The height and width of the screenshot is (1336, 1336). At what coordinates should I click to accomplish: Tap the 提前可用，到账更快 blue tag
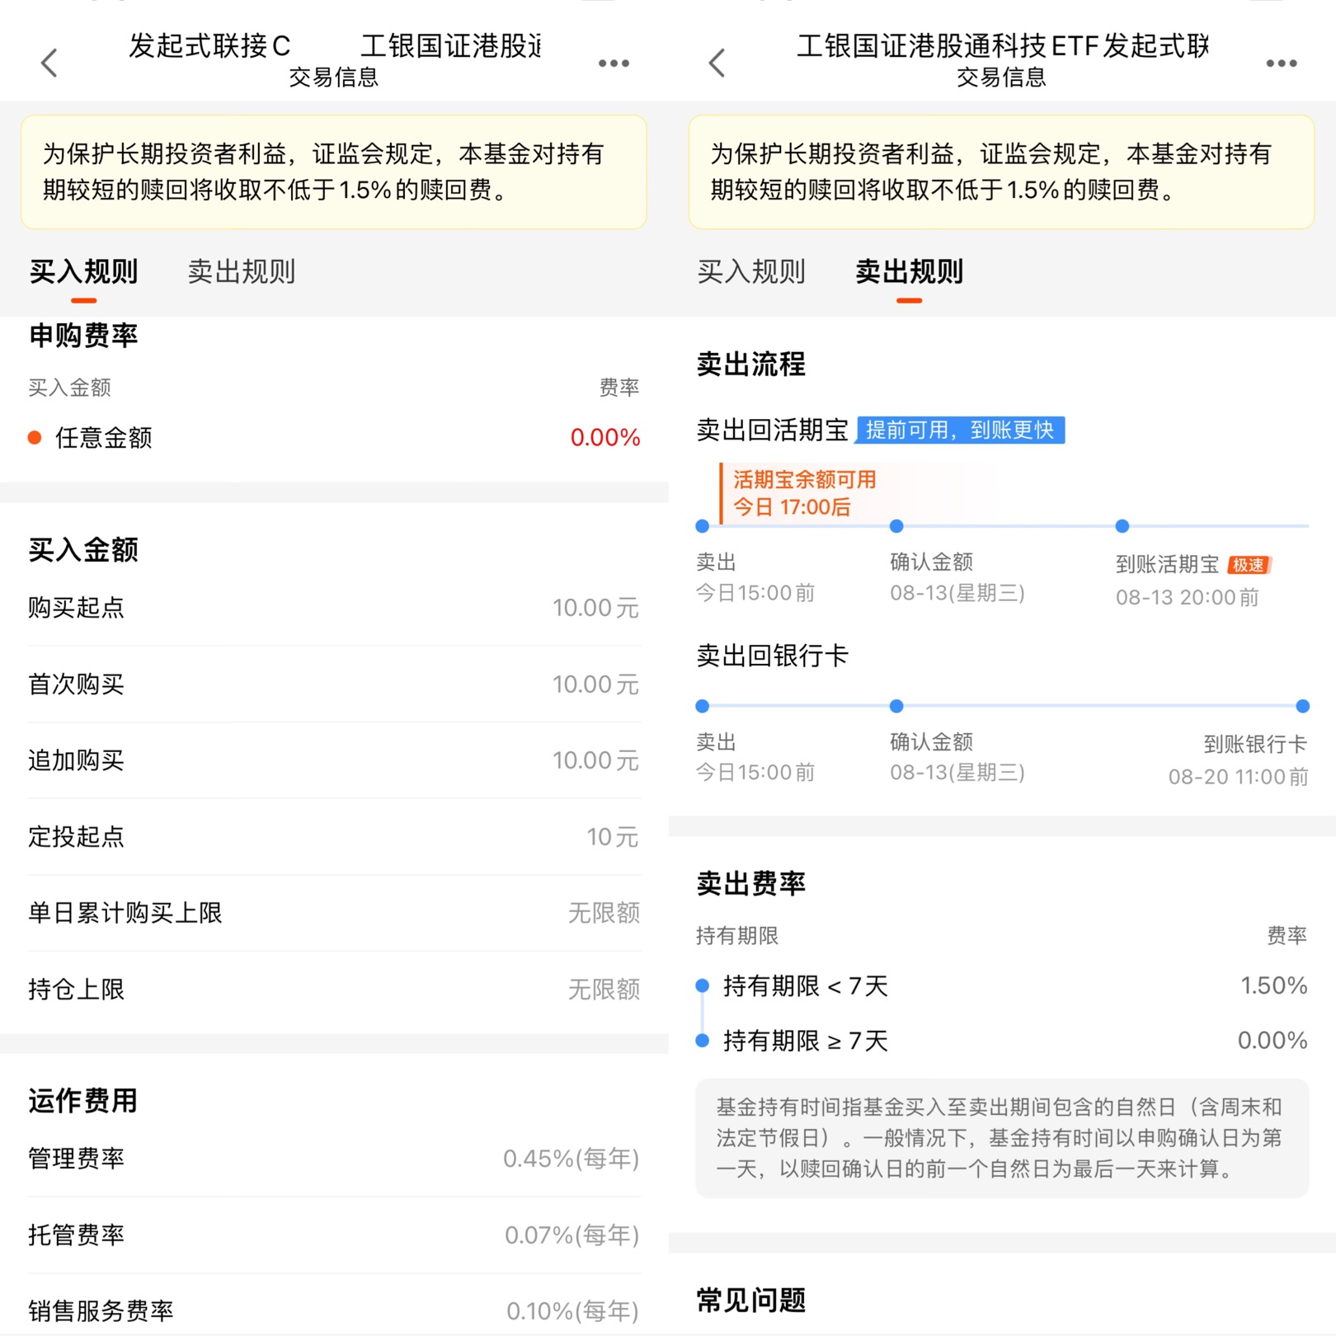[x=961, y=430]
